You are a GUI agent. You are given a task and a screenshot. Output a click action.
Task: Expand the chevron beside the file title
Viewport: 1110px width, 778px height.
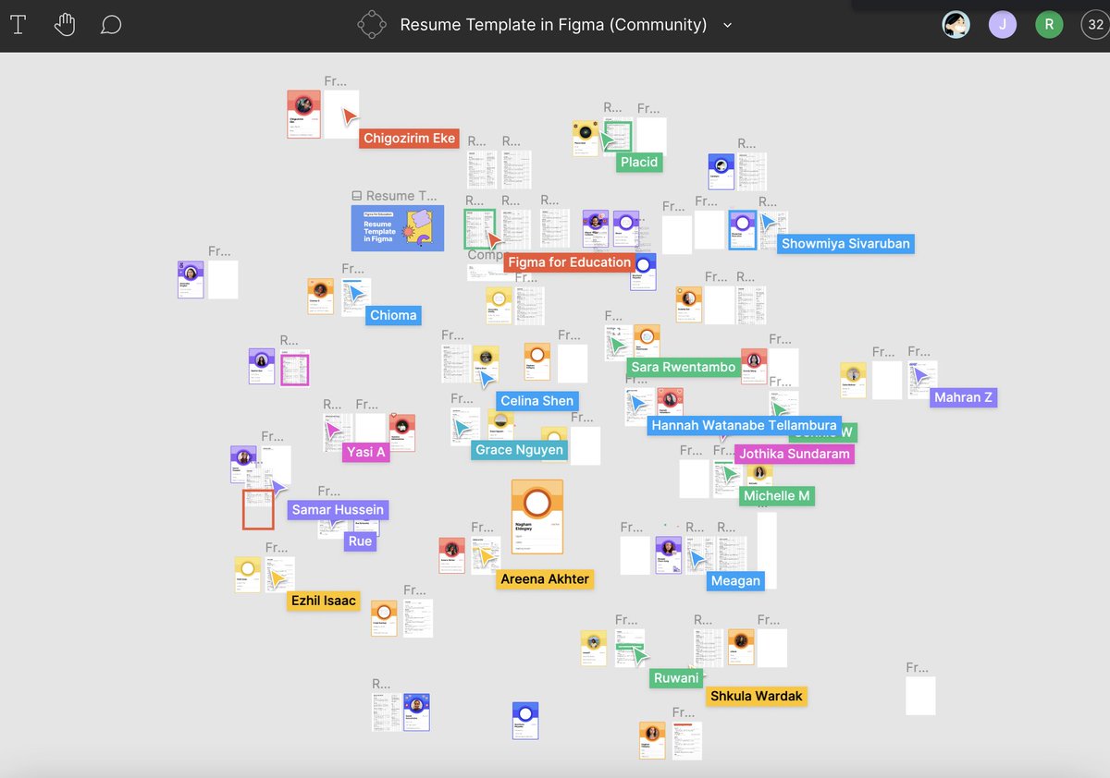727,26
